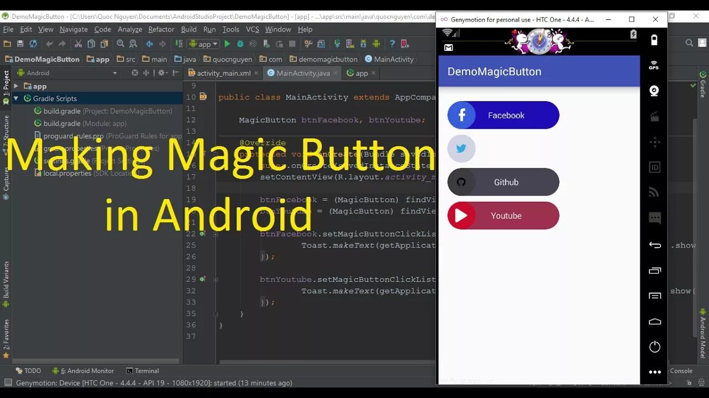Open the Favorites side panel tab
Screen dimensions: 709x398
click(6, 338)
